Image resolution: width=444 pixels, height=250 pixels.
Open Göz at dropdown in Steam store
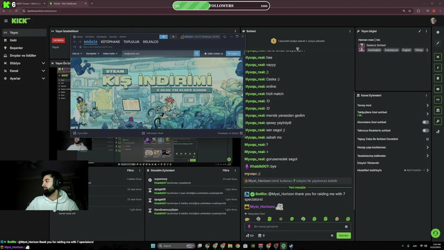coord(77,53)
